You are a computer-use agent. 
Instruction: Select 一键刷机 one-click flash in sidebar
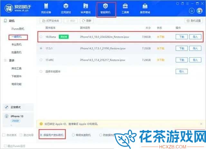16,37
